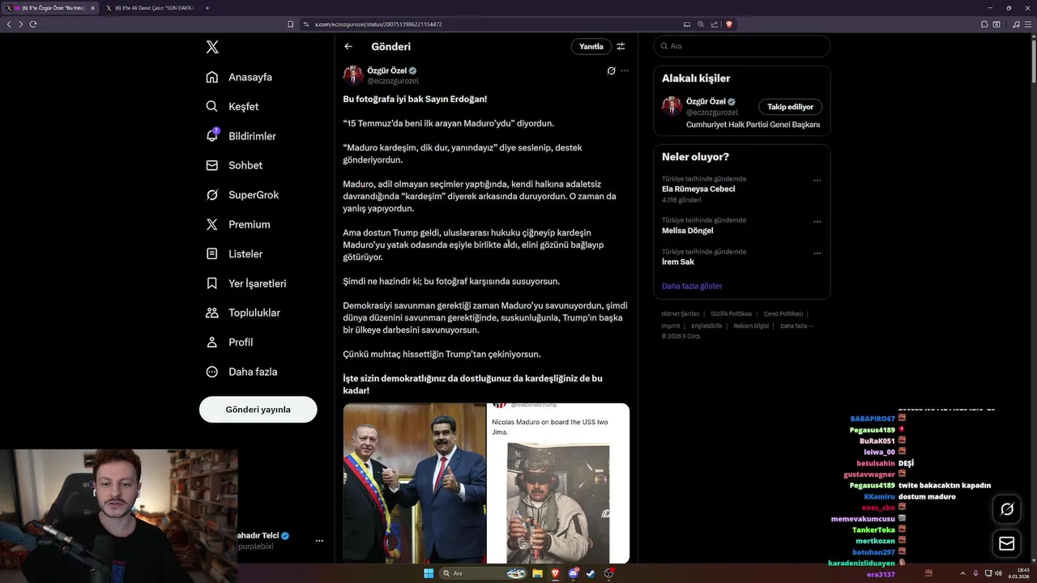Screen dimensions: 1037x583
Task: Click the Grok icon on the post
Action: (612, 71)
